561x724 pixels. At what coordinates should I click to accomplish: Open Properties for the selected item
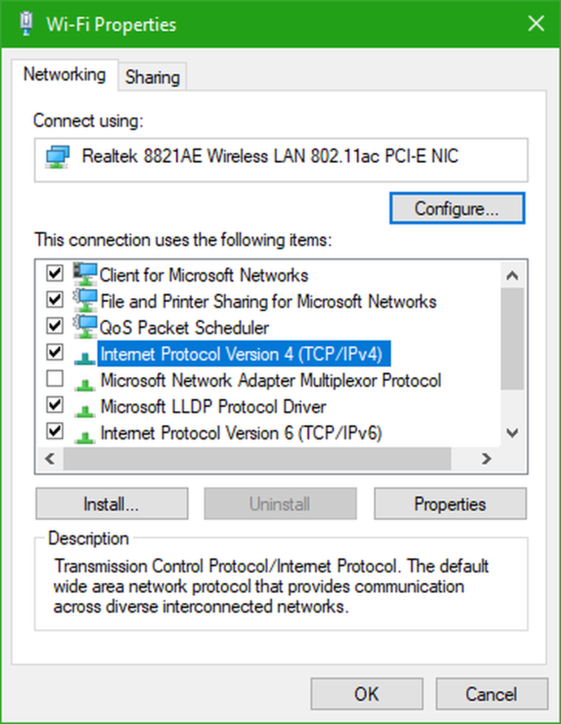450,504
